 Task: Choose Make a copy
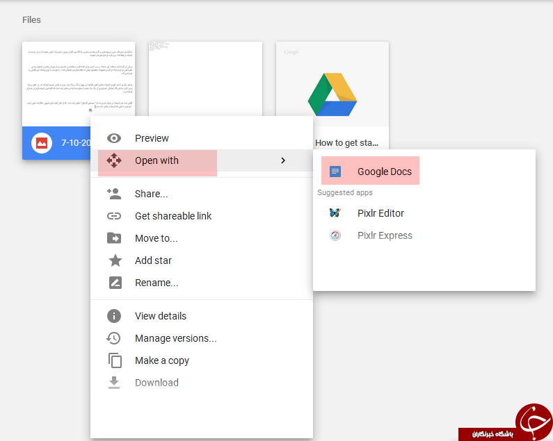(x=202, y=360)
